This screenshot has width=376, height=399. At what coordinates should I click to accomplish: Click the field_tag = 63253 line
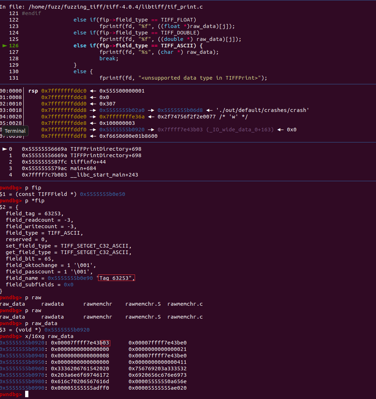click(x=34, y=213)
